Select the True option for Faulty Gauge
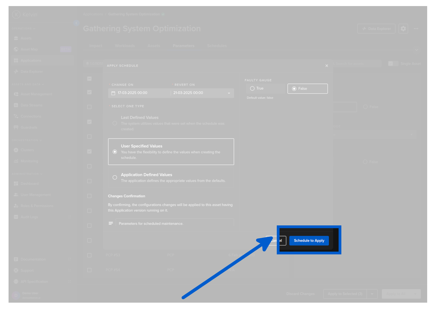Screen dimensions: 436x309 tap(252, 89)
